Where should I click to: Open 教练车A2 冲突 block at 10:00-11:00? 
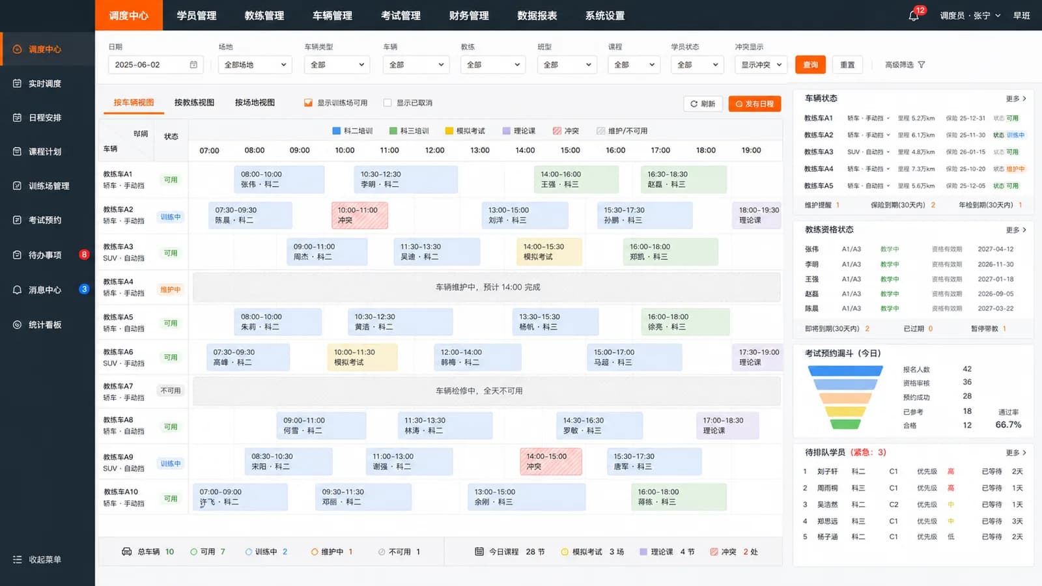tap(359, 216)
